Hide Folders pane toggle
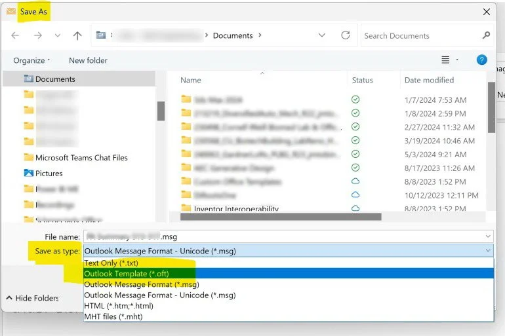The image size is (505, 336). [x=32, y=298]
